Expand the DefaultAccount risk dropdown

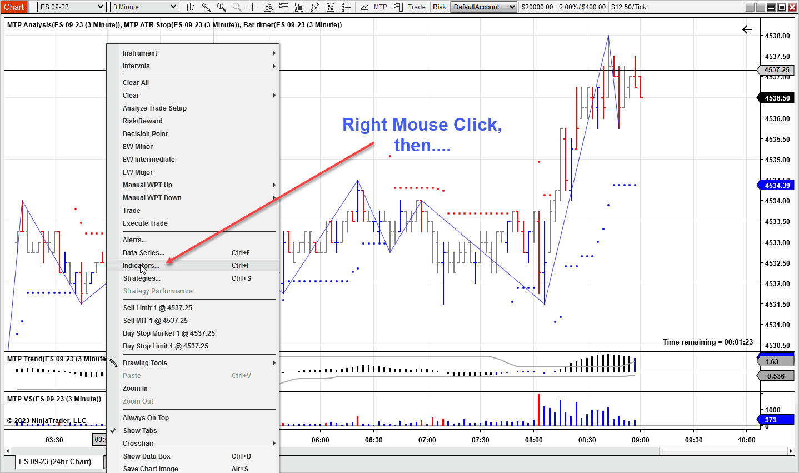[483, 7]
